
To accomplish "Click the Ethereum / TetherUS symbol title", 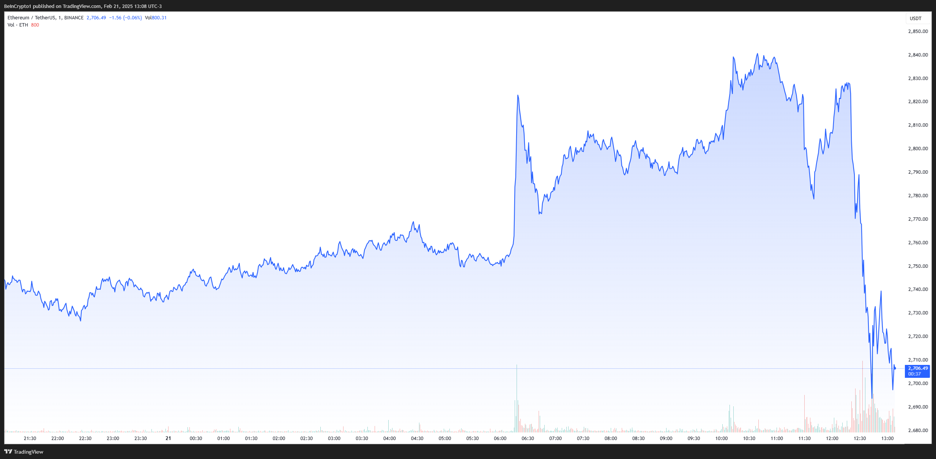I will pos(32,18).
